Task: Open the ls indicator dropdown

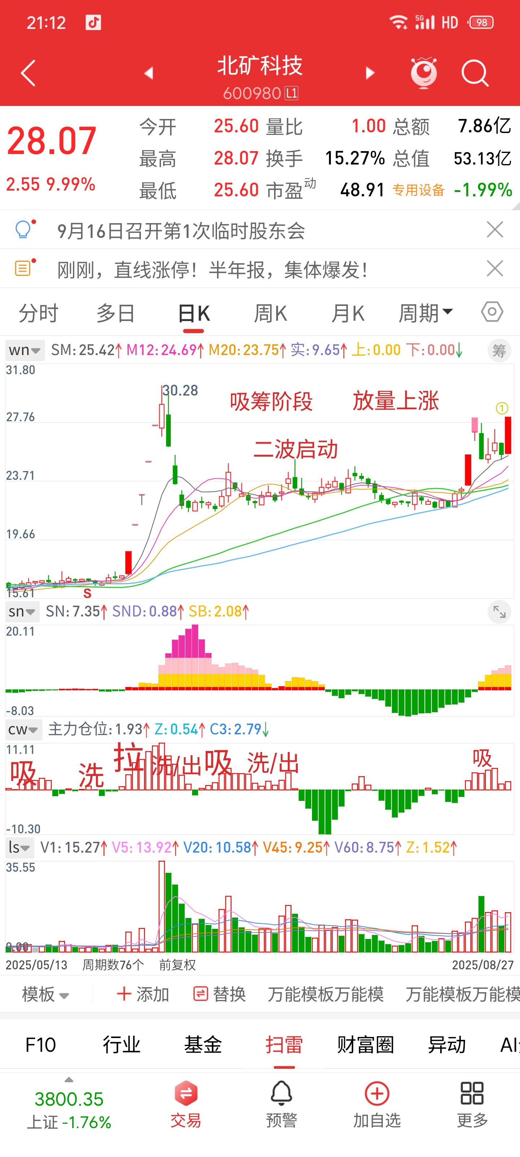Action: tap(20, 848)
